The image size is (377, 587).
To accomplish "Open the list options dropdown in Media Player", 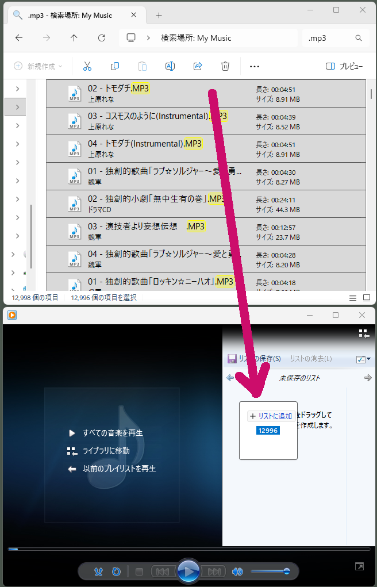I will point(363,359).
